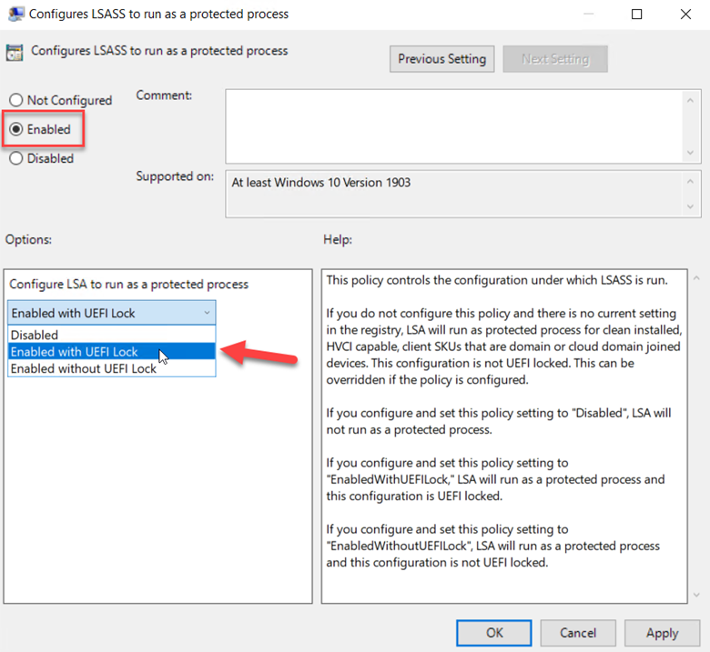Choose Enabled with UEFI Lock list option
710x652 pixels.
point(111,352)
